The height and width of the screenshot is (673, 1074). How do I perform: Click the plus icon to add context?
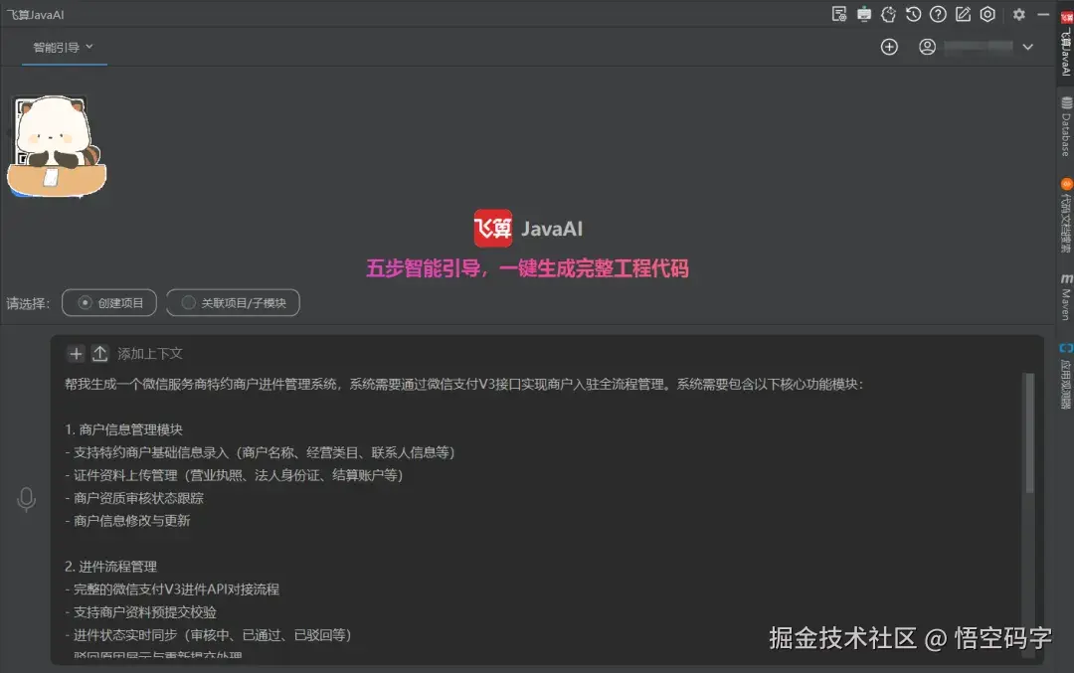[76, 353]
